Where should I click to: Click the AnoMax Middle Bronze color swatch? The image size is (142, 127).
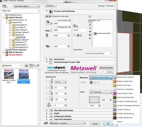point(115,114)
